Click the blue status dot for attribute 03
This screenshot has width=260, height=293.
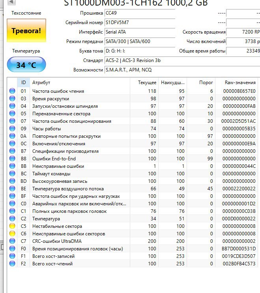click(x=12, y=98)
